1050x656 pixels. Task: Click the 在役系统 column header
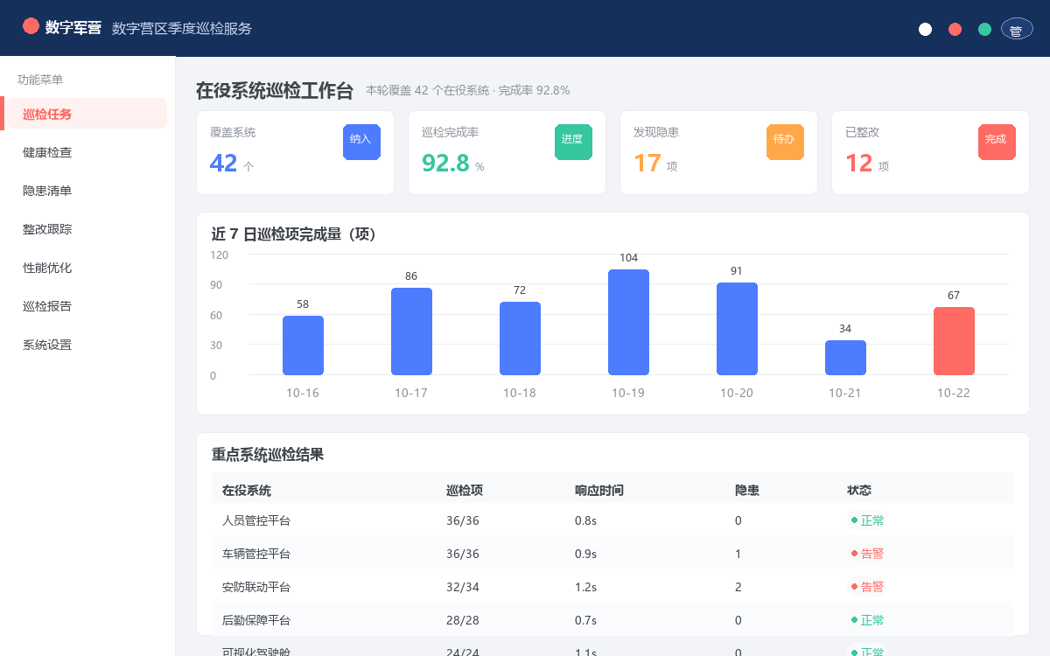tap(247, 491)
